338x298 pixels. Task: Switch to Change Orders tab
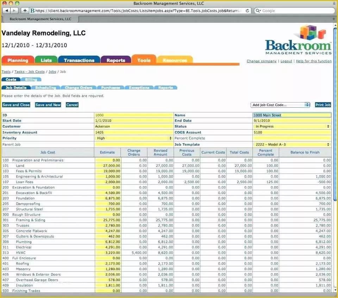tap(79, 88)
